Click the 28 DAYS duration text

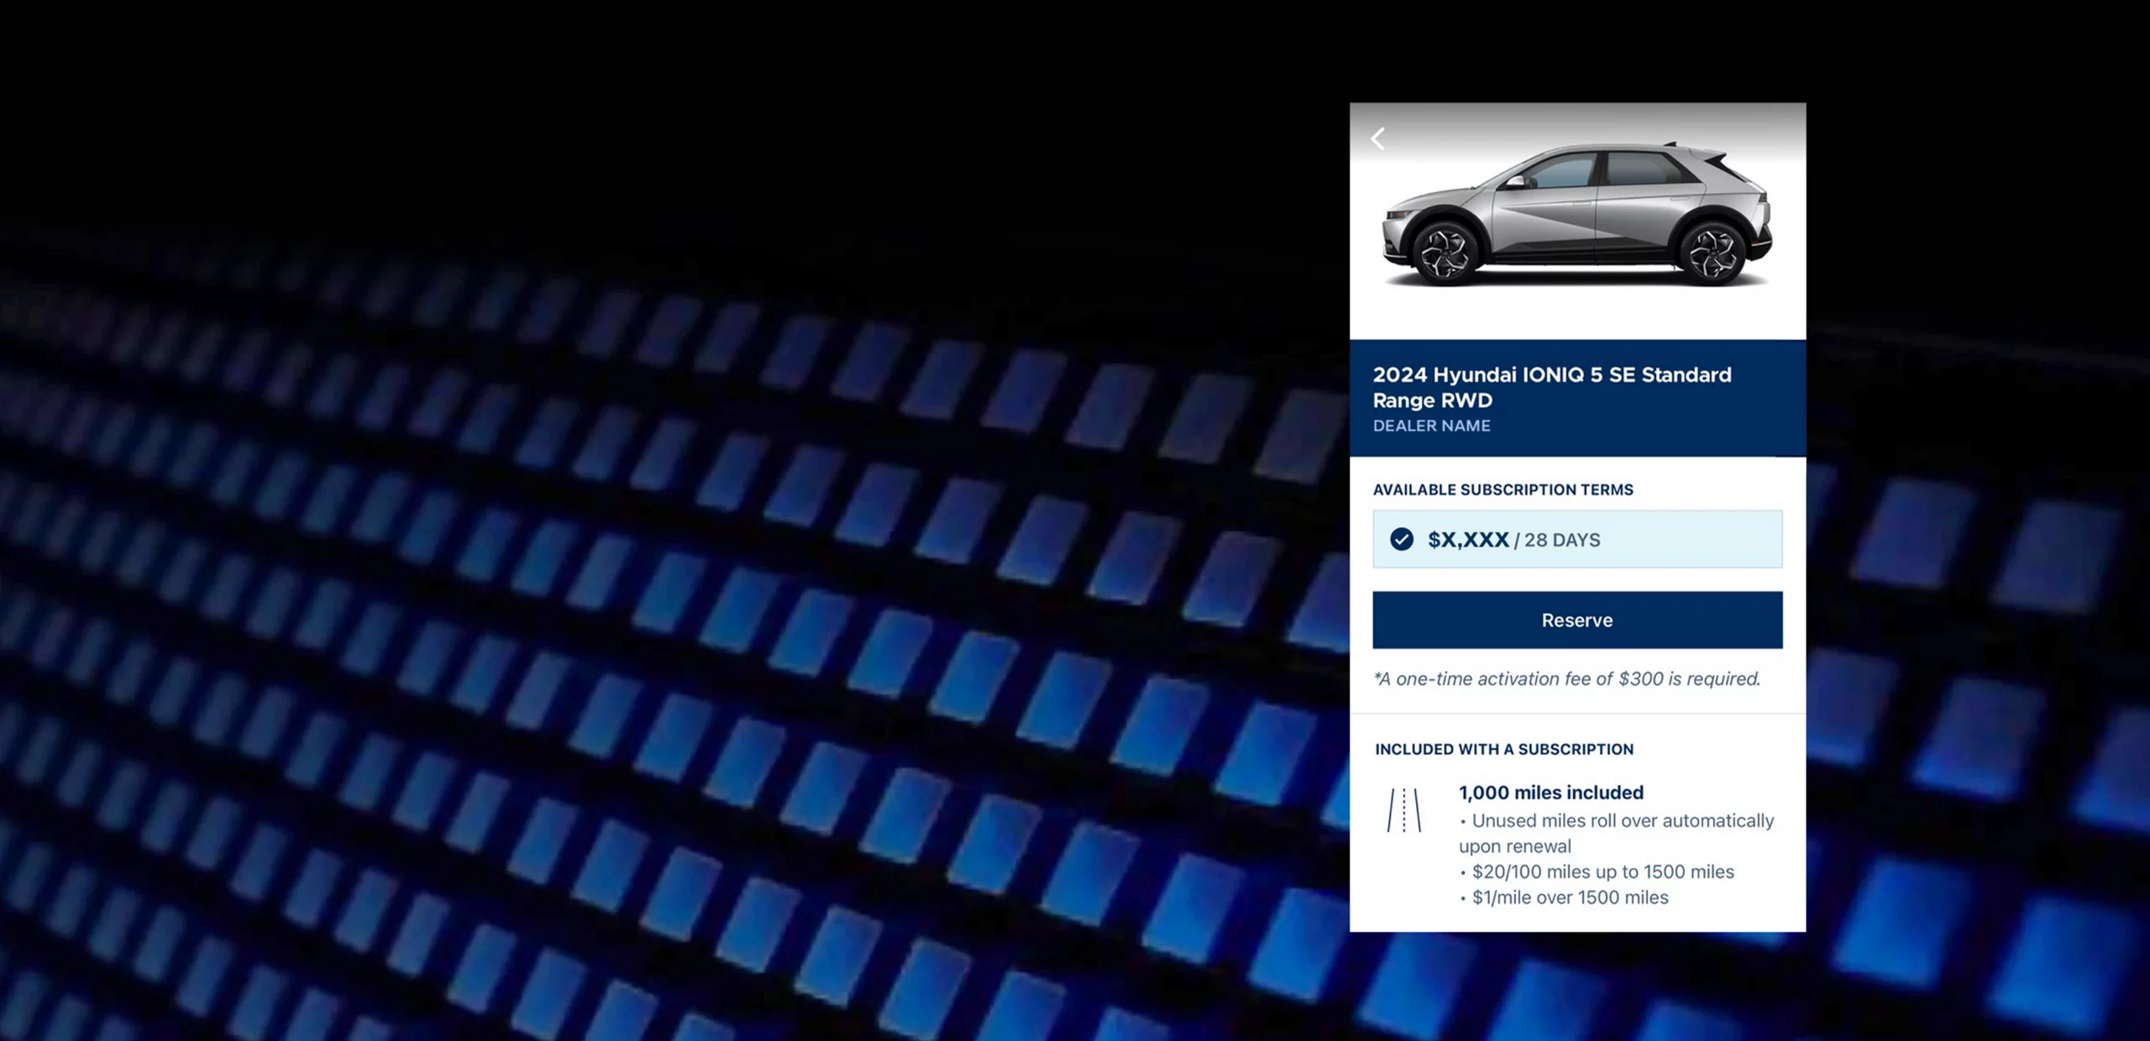(1562, 540)
